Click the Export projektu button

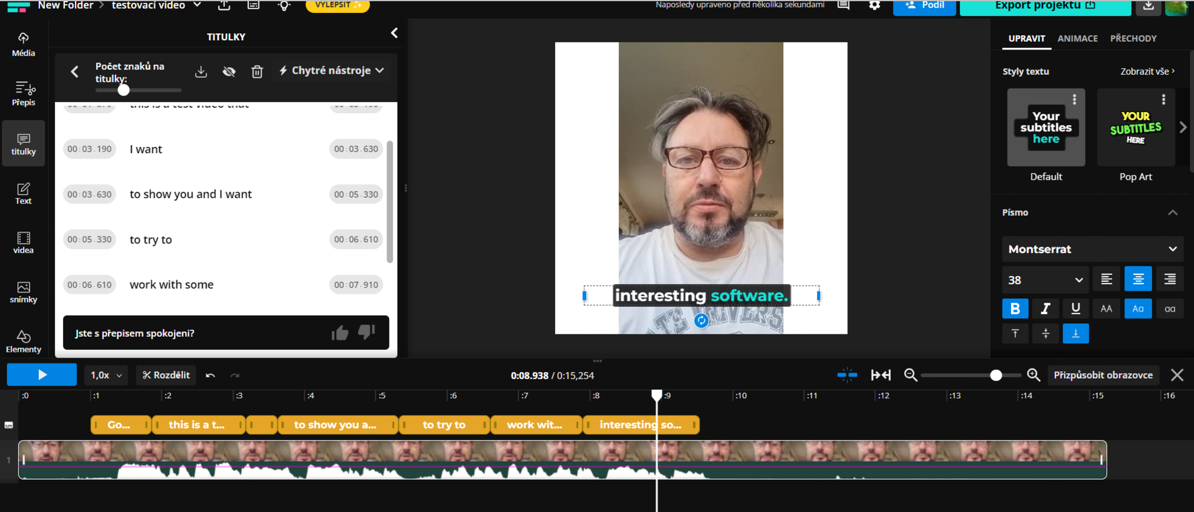pos(1045,6)
